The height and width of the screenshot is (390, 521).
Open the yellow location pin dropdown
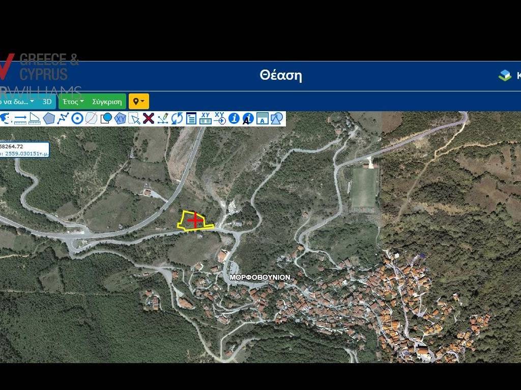pyautogui.click(x=138, y=102)
